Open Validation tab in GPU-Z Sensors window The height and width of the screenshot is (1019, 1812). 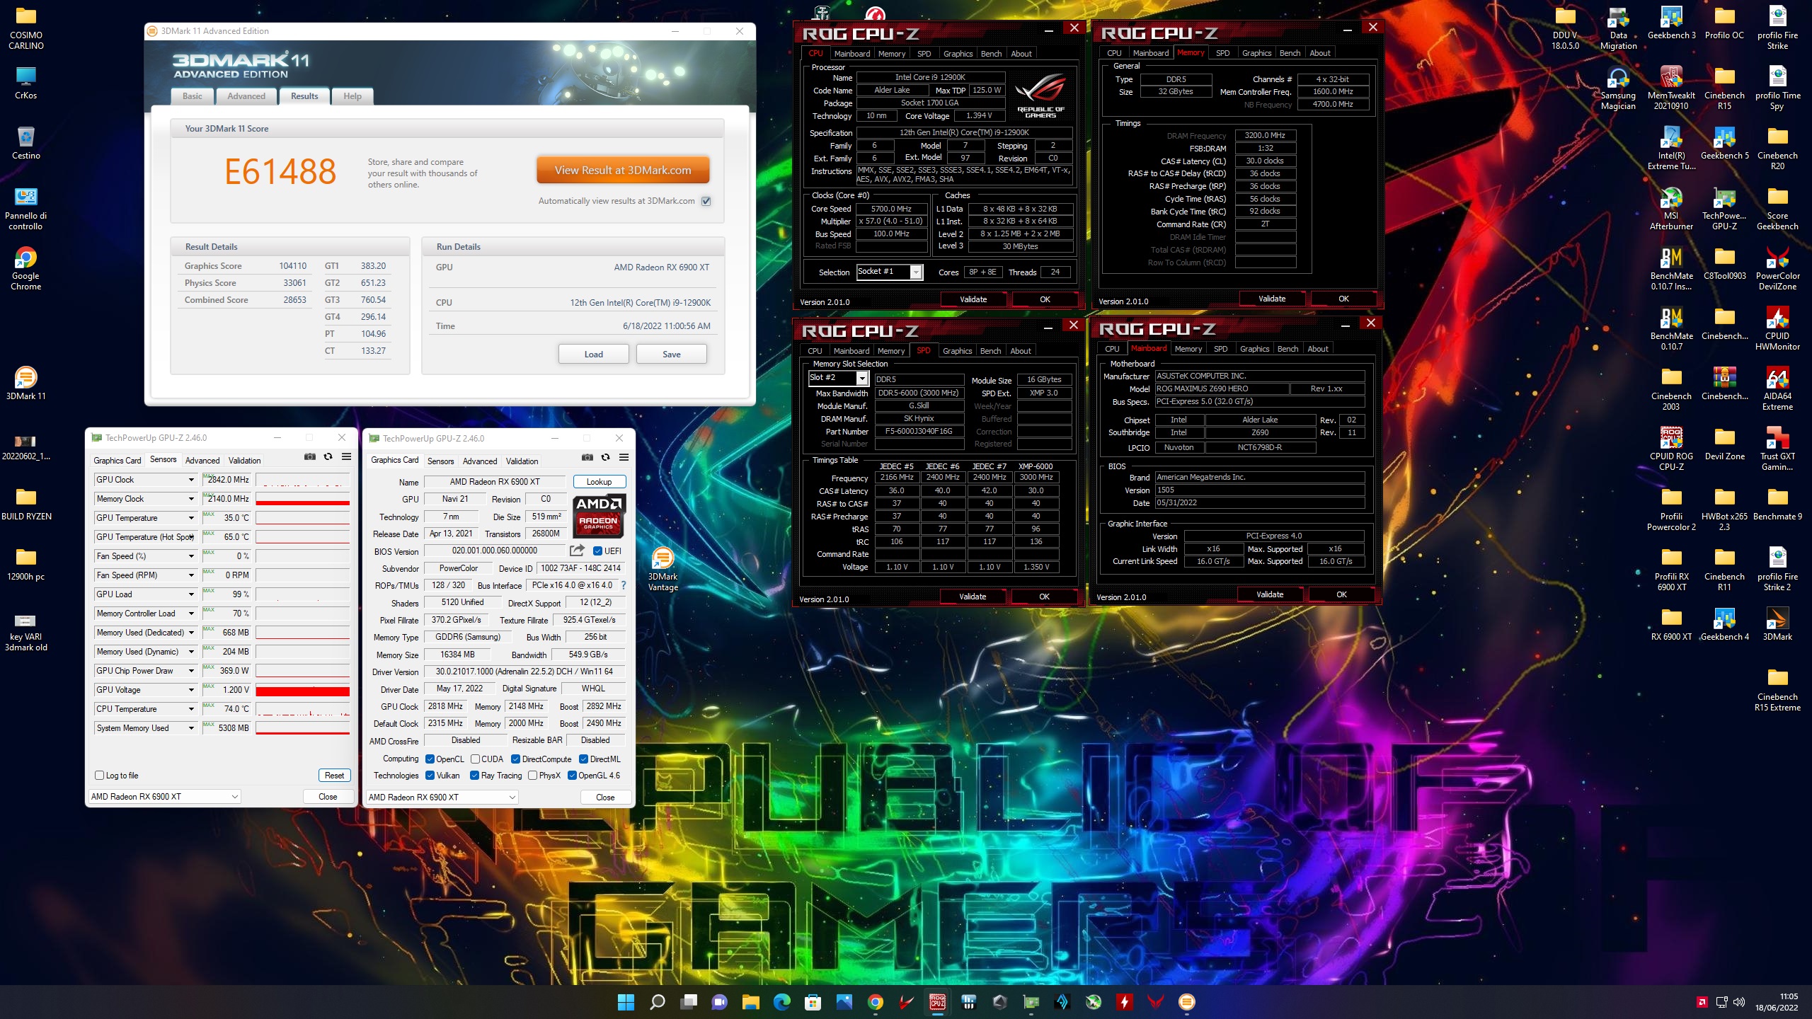pos(244,461)
